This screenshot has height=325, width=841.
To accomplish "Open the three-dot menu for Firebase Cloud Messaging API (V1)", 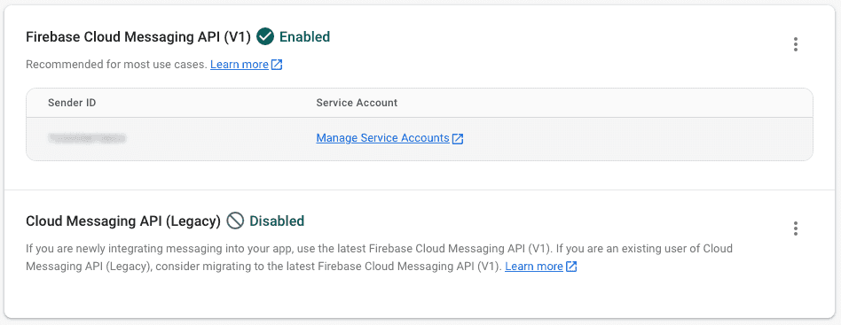I will pyautogui.click(x=796, y=44).
